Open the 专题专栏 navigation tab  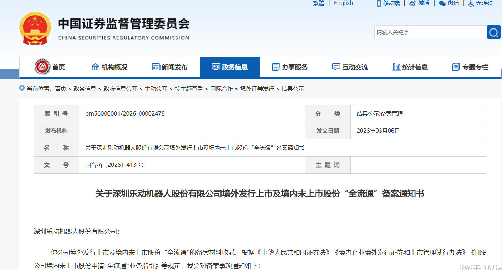[470, 67]
